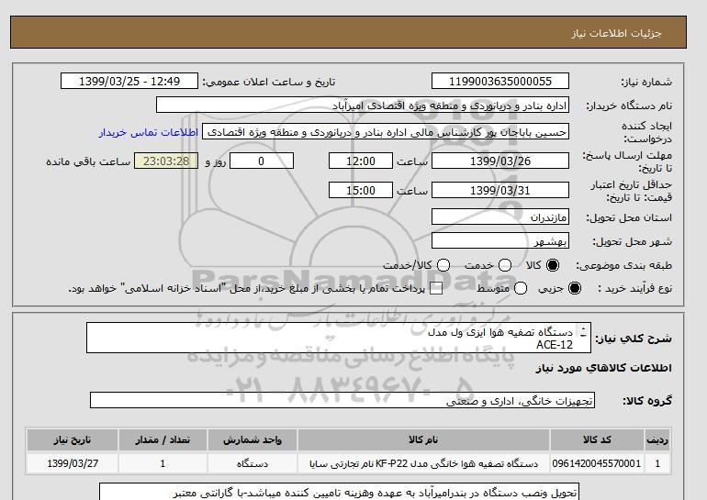The width and height of the screenshot is (707, 500).
Task: Click the ردیف column header
Action: [657, 440]
